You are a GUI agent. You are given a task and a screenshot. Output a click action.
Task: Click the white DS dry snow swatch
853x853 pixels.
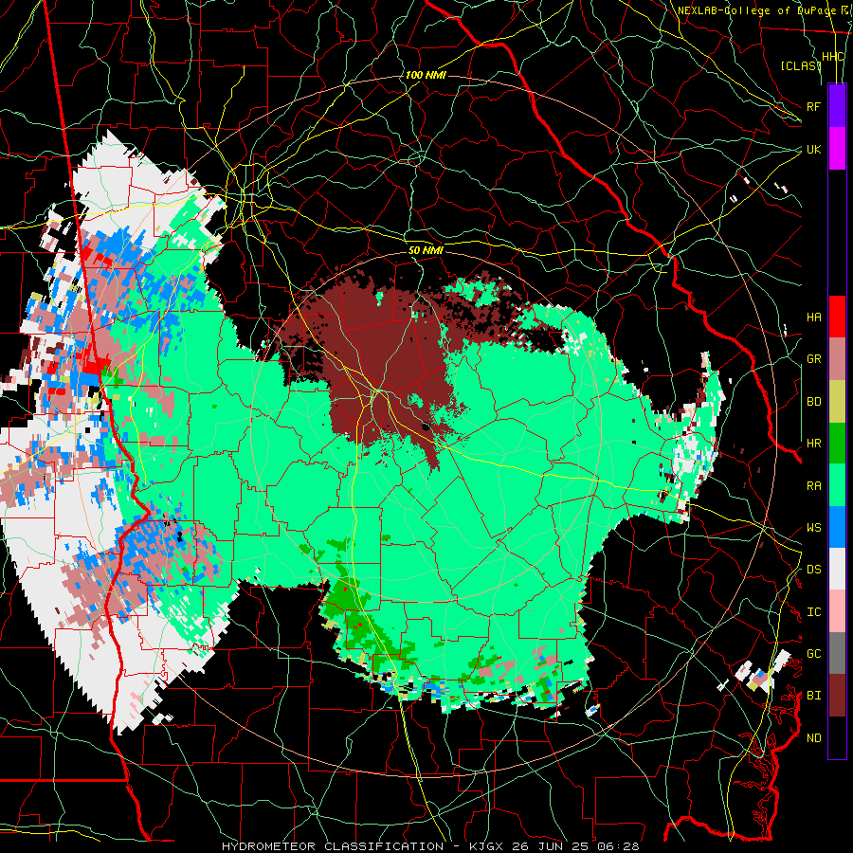pos(837,569)
